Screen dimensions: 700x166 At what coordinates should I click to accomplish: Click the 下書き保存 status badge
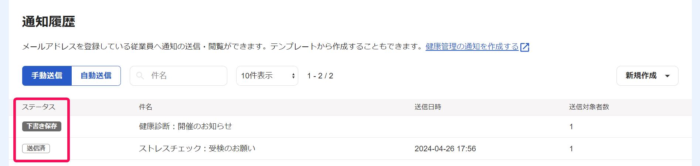(x=42, y=126)
